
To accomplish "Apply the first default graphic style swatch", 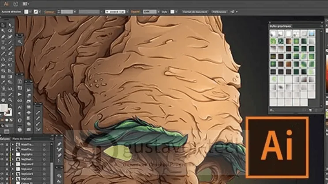I will (x=273, y=33).
